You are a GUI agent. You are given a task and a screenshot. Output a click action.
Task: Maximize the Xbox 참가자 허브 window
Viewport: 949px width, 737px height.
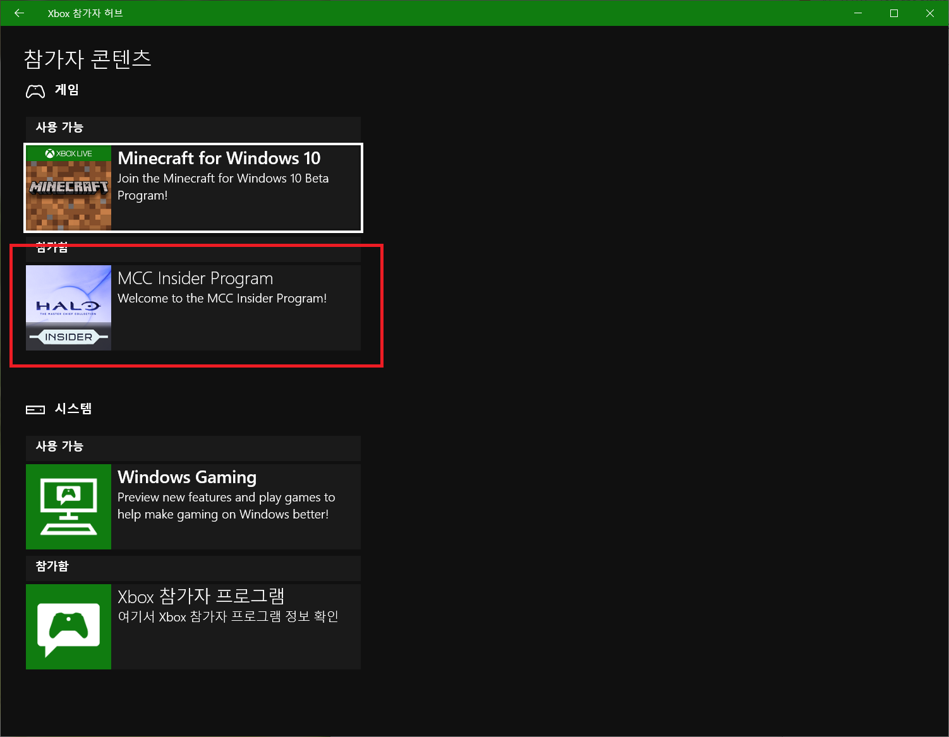pyautogui.click(x=894, y=13)
